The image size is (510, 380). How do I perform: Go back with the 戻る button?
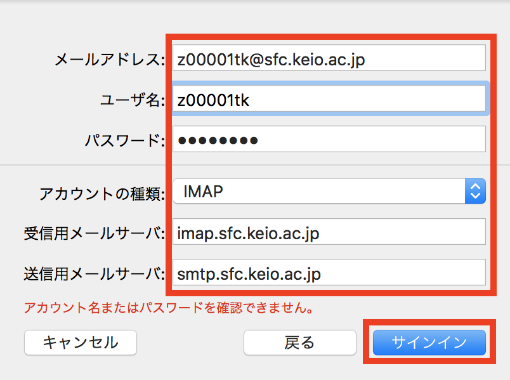coord(299,343)
